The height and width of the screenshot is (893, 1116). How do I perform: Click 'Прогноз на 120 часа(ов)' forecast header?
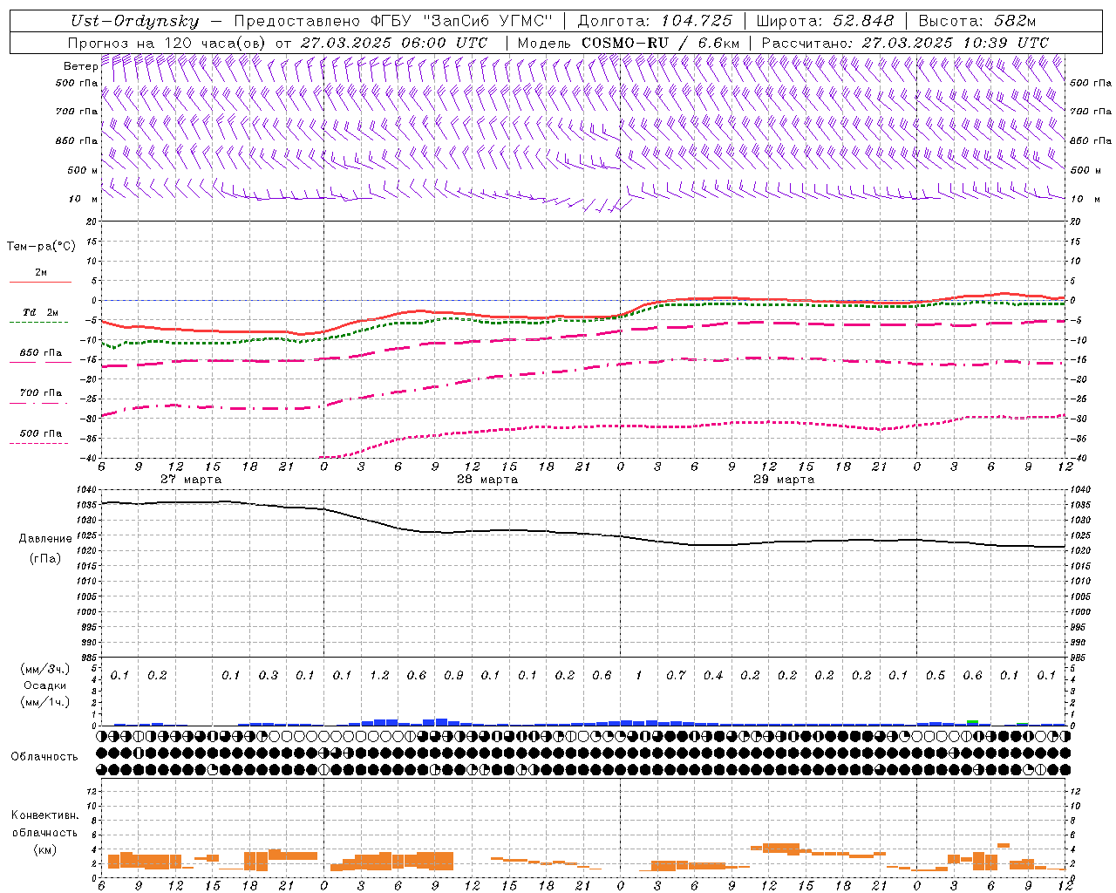click(167, 43)
